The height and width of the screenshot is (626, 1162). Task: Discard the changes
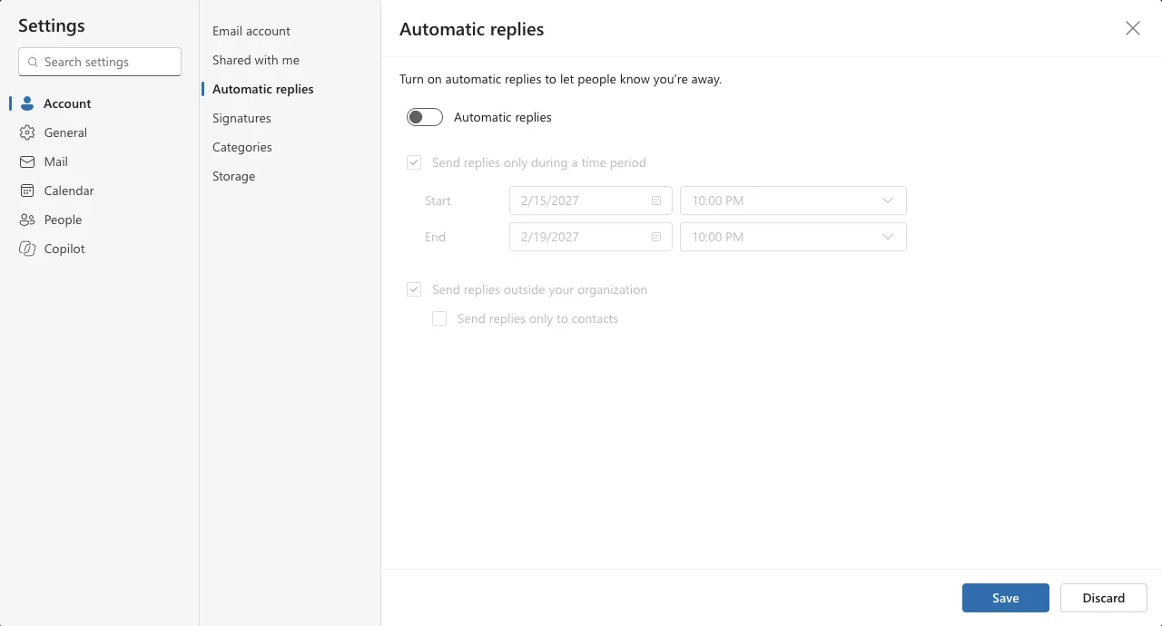1104,598
